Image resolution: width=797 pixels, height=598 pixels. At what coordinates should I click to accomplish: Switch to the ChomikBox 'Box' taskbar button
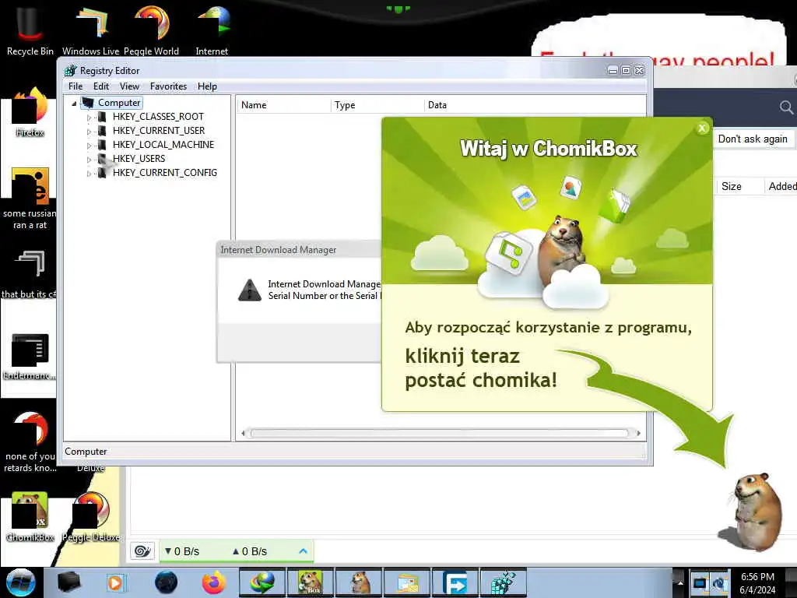[x=310, y=582]
